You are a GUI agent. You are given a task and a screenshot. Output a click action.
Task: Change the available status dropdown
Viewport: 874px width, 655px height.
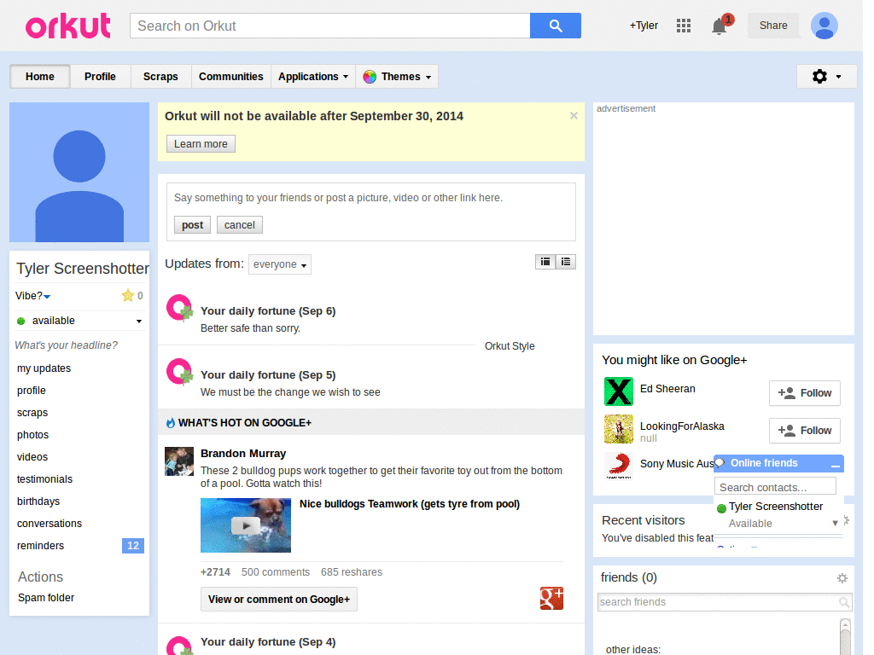click(x=139, y=322)
